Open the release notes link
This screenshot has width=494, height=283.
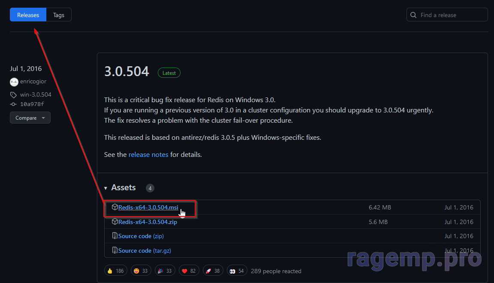pyautogui.click(x=148, y=154)
